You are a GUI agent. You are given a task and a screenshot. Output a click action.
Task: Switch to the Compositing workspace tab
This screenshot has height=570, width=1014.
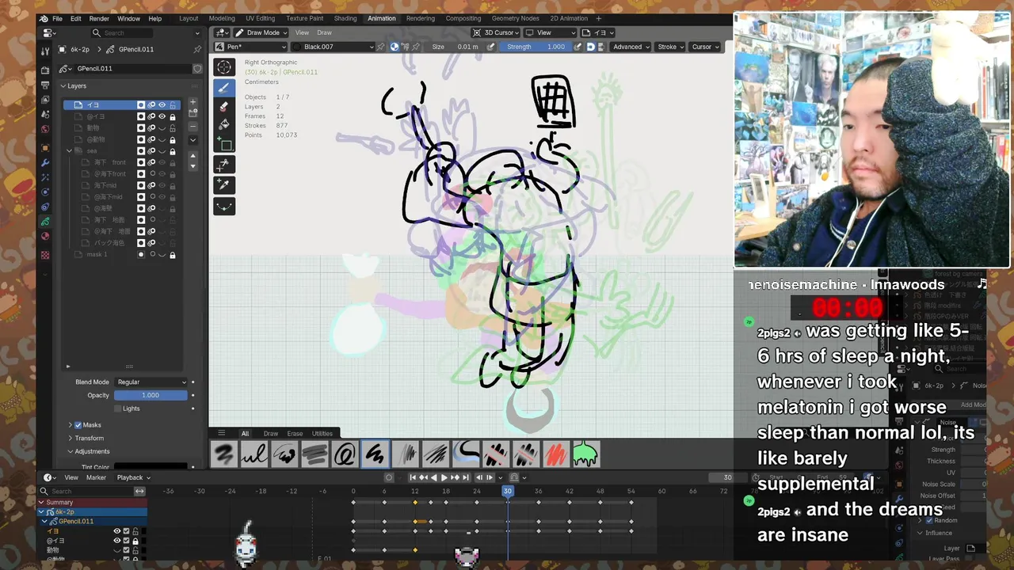pyautogui.click(x=463, y=18)
